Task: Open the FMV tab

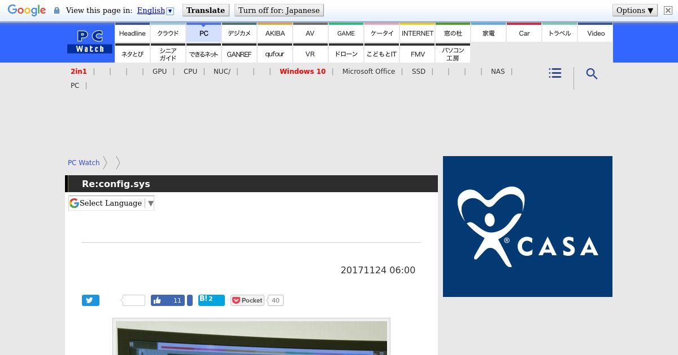Action: coord(417,54)
